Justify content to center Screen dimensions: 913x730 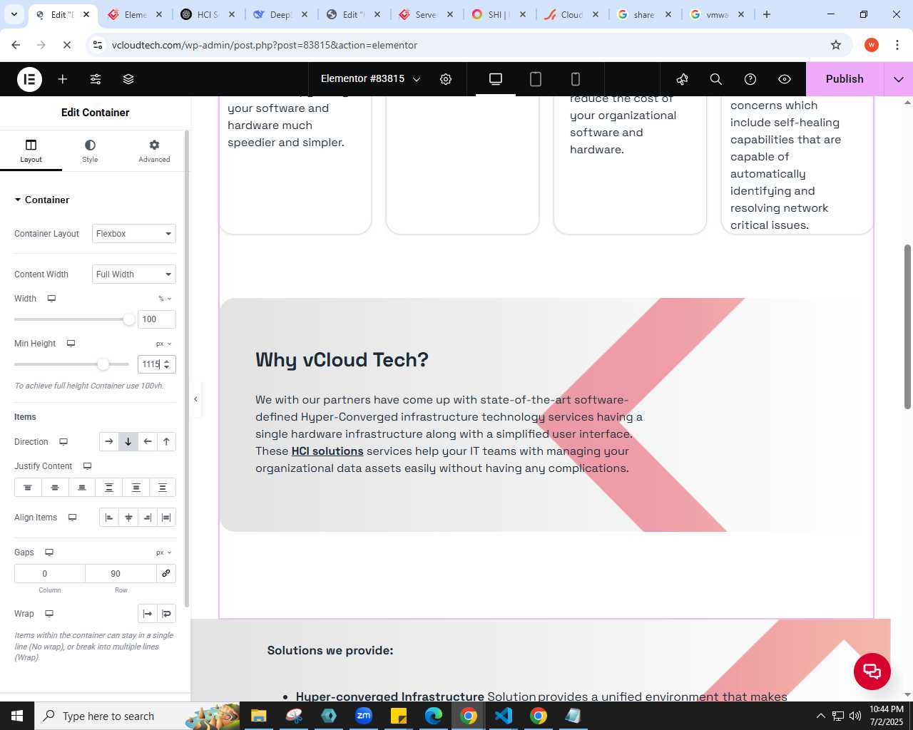click(55, 488)
